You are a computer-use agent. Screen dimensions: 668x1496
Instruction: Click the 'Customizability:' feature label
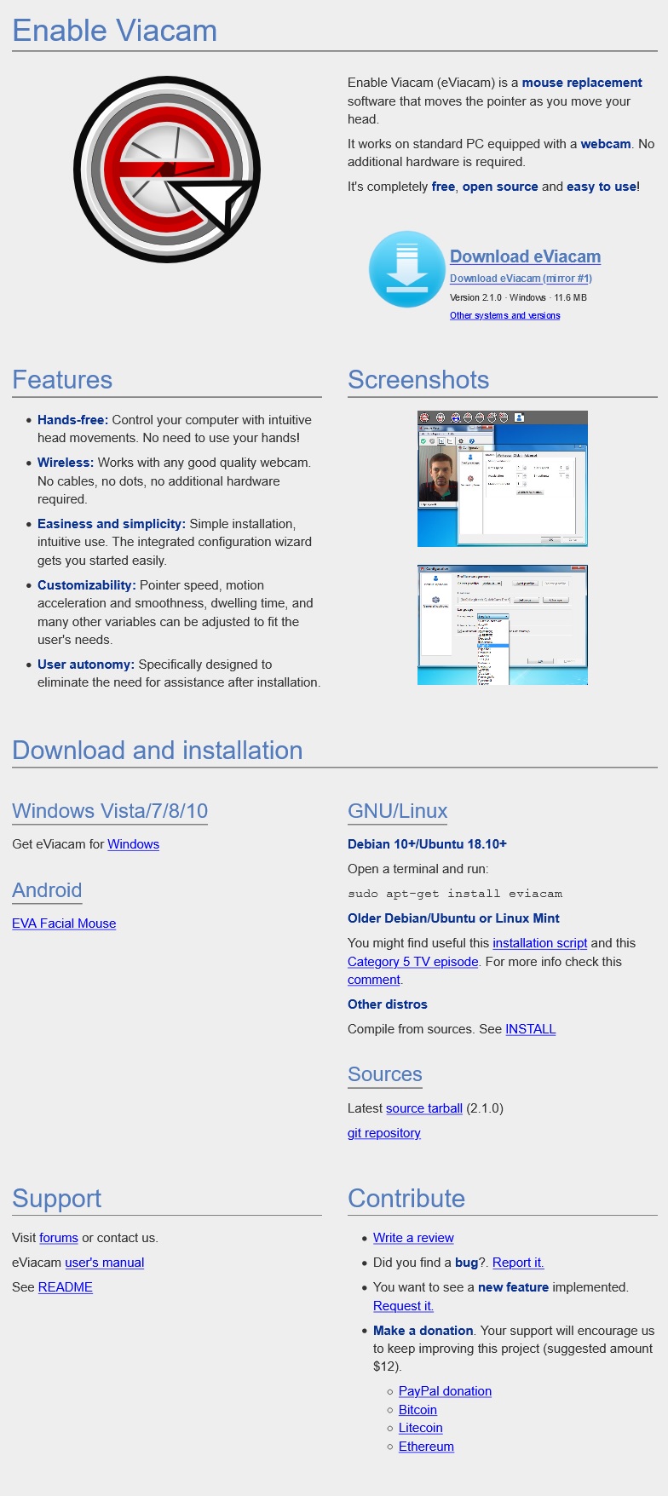[87, 585]
